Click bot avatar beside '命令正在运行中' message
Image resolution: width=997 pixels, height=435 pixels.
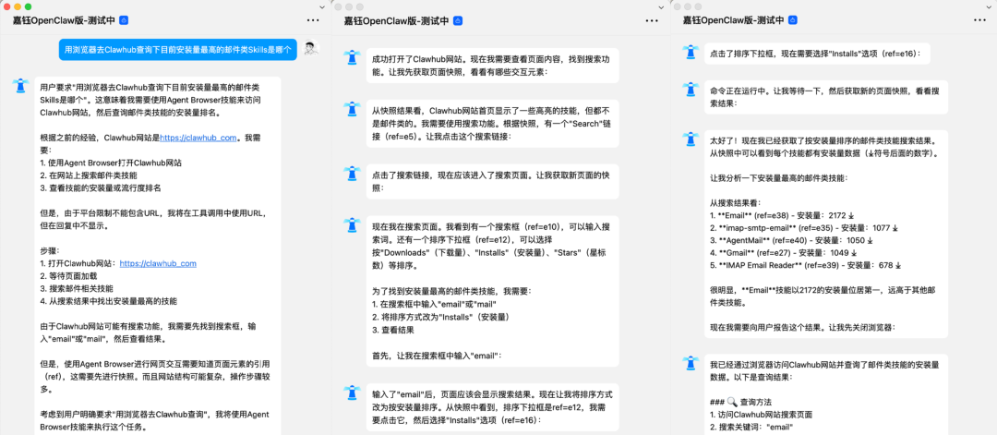[x=690, y=89]
